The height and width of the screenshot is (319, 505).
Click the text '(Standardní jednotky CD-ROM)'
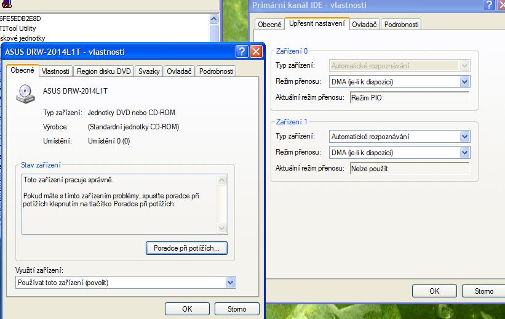pos(133,127)
